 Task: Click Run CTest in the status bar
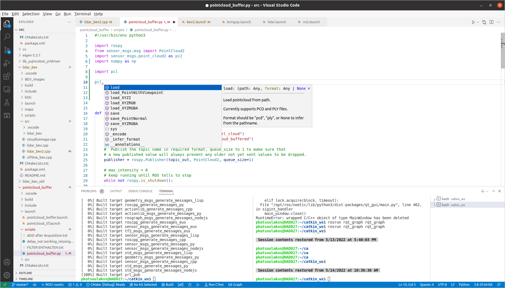(214, 284)
